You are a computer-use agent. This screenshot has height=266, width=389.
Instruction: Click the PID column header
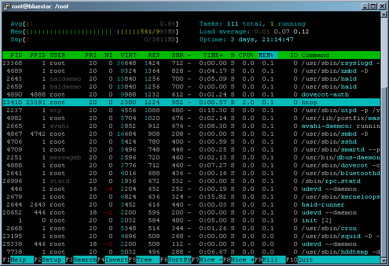click(16, 55)
